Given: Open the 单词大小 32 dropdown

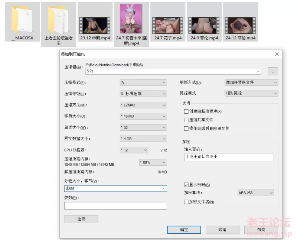Looking at the screenshot, I should (x=143, y=127).
